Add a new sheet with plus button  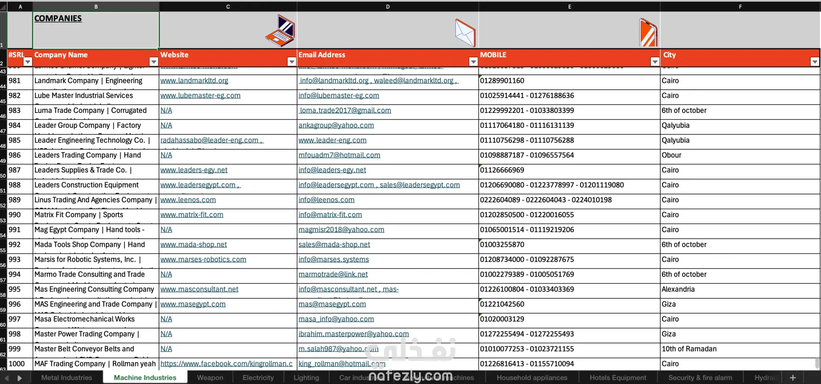tap(793, 378)
